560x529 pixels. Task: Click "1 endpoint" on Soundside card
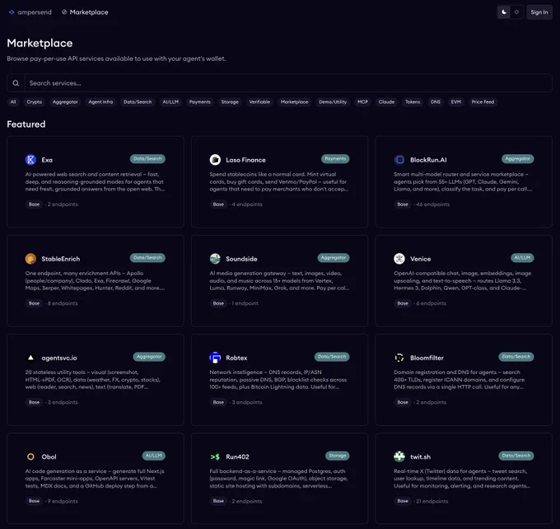[245, 303]
